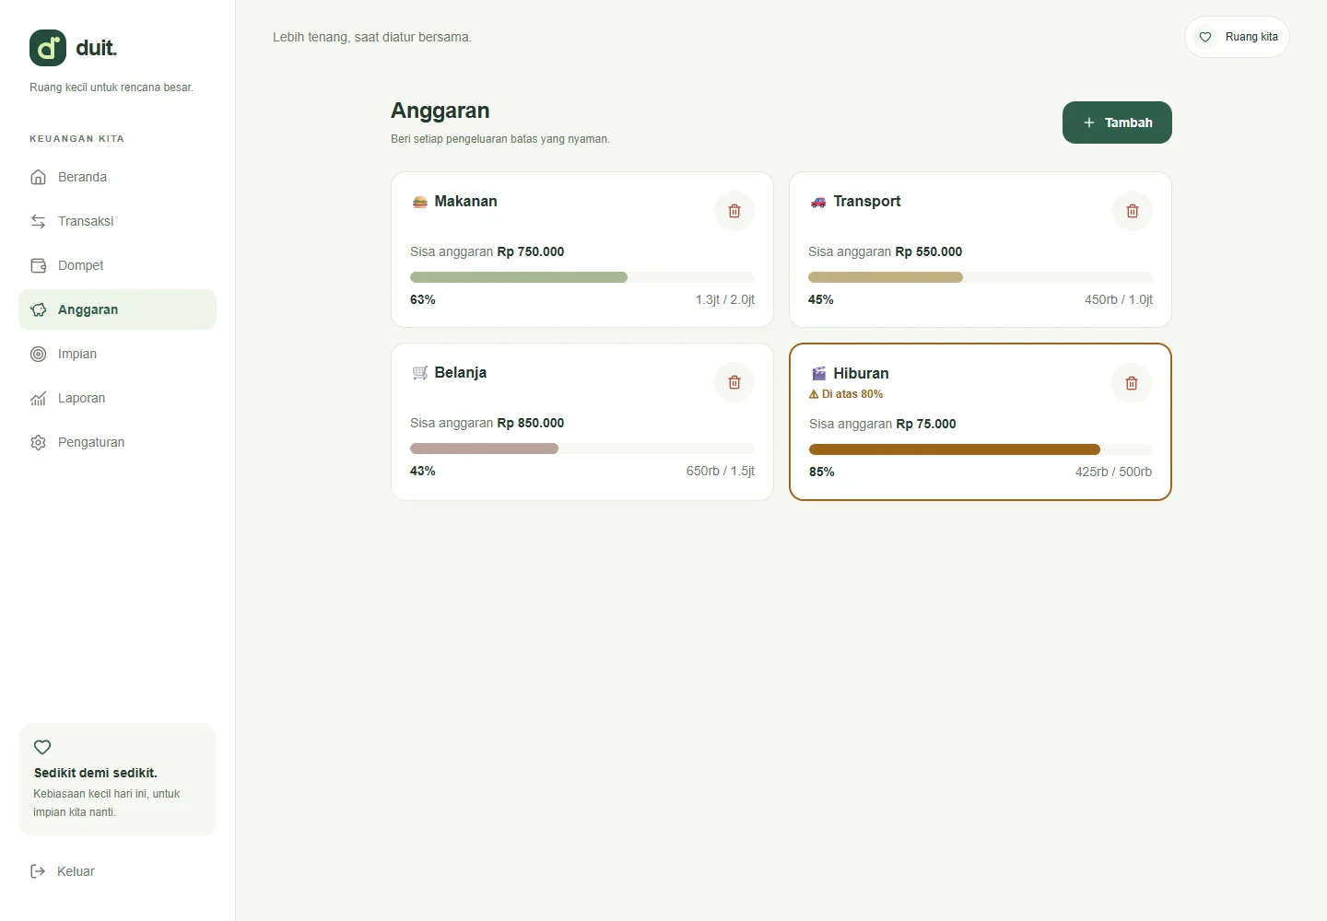Click the clapperboard emoji on Hiburan card

point(819,374)
